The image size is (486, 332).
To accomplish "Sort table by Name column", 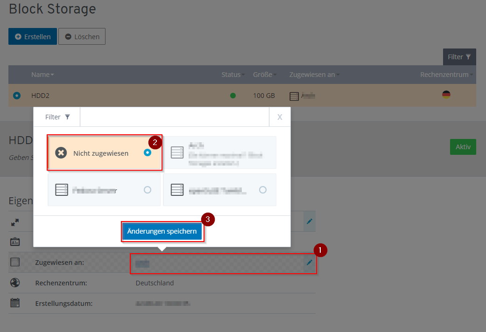I will pyautogui.click(x=42, y=75).
